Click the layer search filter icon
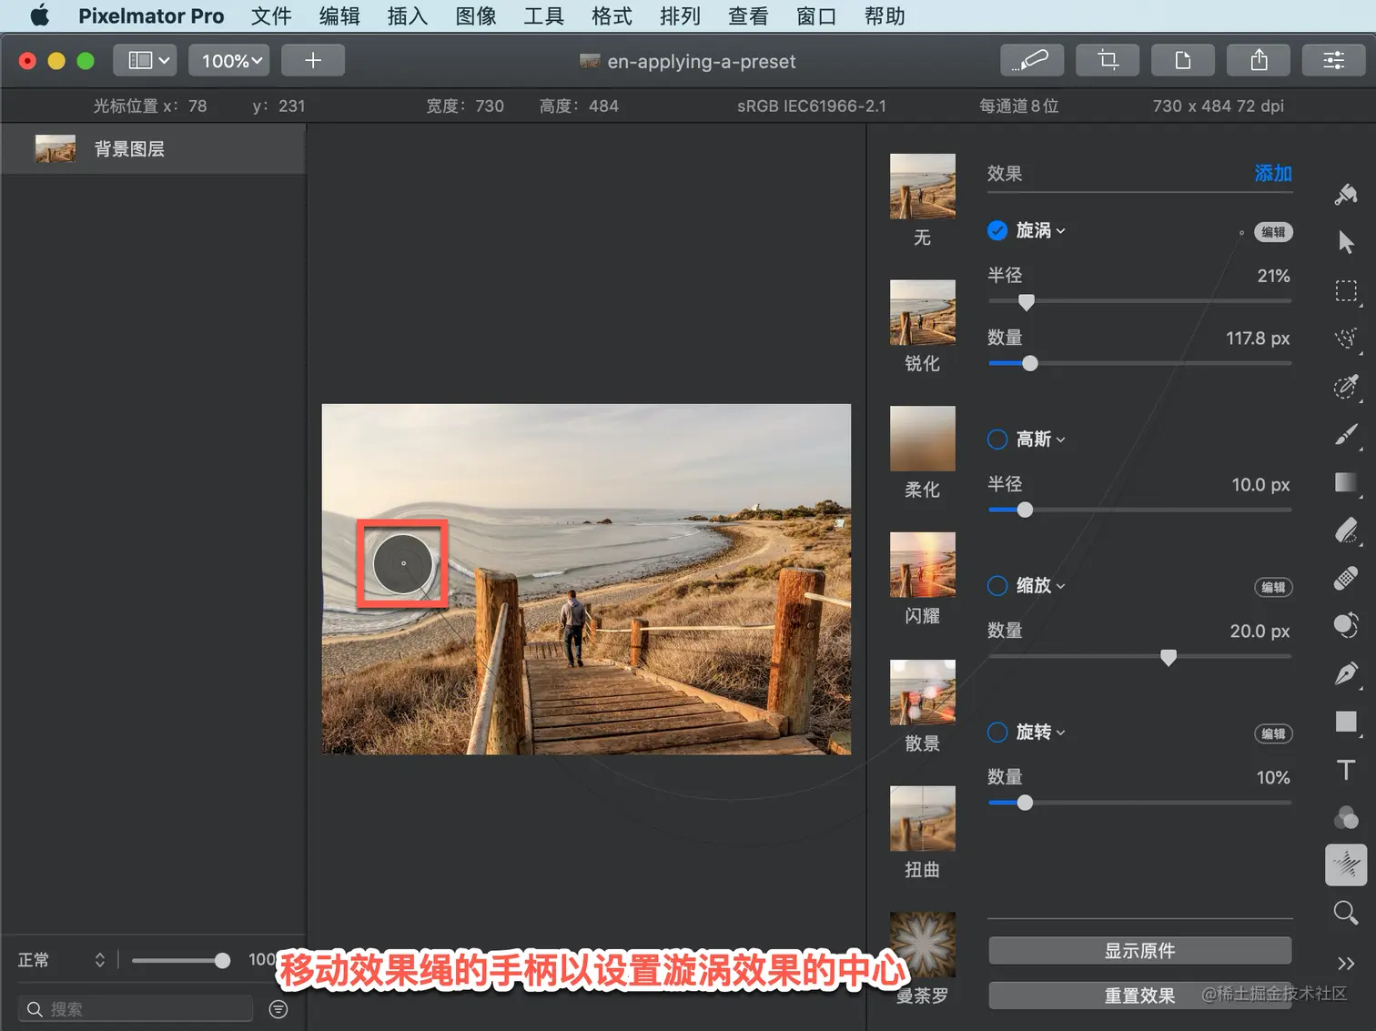Screen dimensions: 1376x1031 pyautogui.click(x=278, y=1009)
